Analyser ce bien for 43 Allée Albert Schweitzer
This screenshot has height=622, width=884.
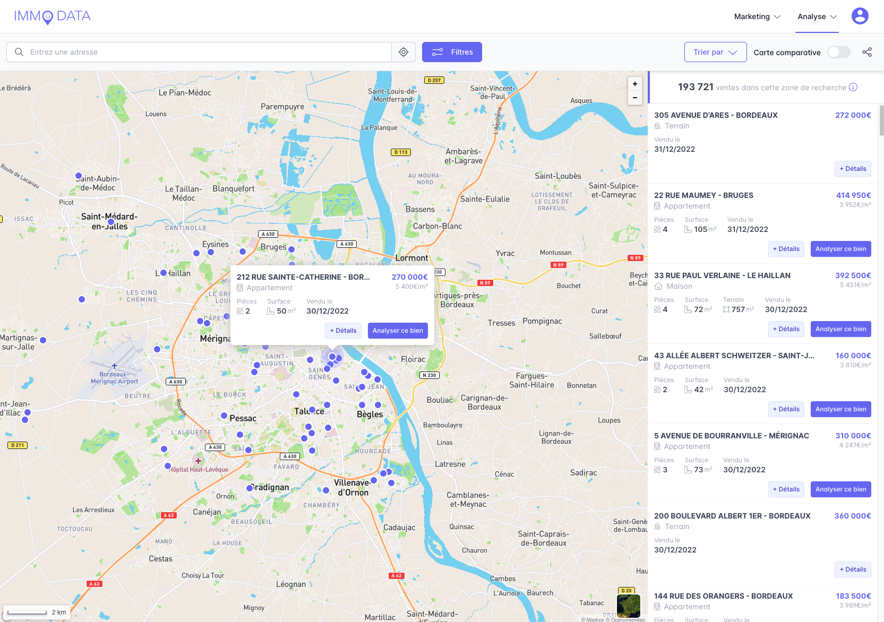(841, 409)
